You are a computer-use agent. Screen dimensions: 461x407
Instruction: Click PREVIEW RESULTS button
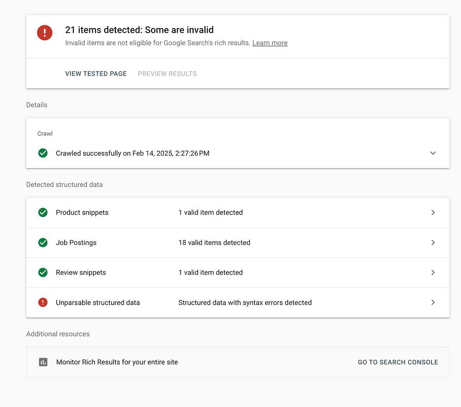(167, 74)
